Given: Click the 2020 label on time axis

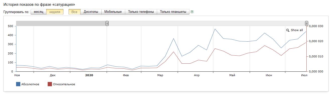Looking at the screenshot, I should [89, 75].
